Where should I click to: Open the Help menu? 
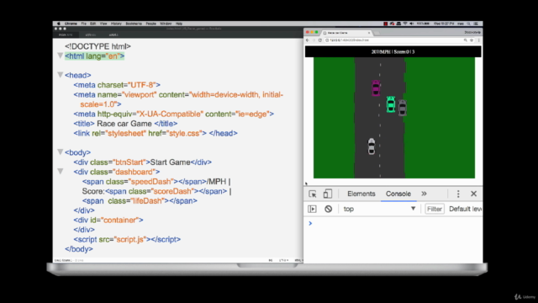179,24
